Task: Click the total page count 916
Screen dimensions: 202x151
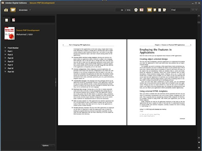Action: click(129, 10)
